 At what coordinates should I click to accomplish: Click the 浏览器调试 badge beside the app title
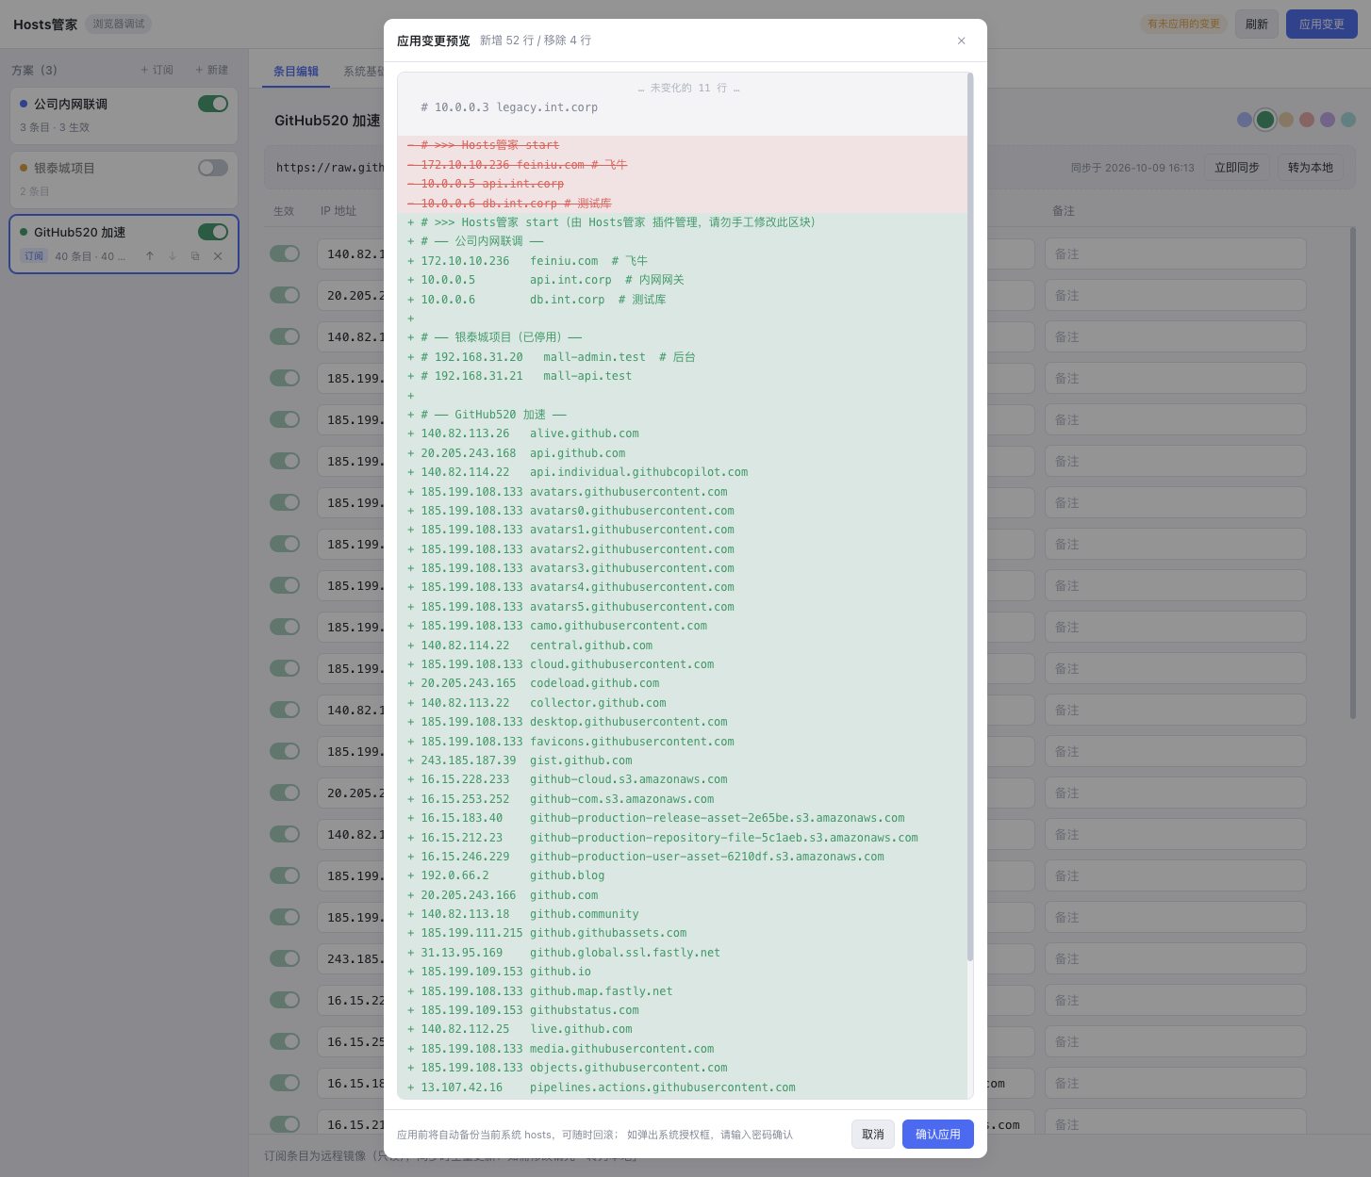119,25
